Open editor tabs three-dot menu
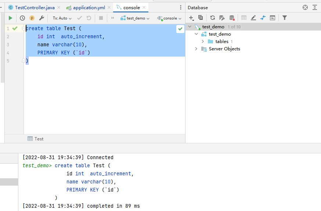 [181, 8]
